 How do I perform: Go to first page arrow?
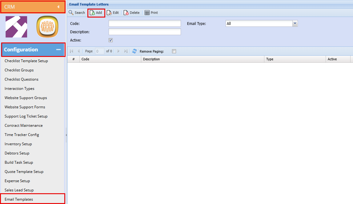72,51
